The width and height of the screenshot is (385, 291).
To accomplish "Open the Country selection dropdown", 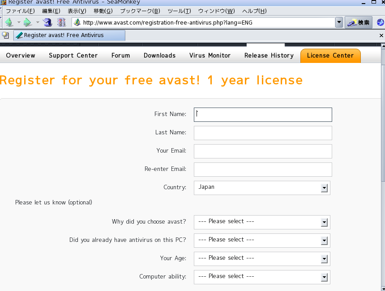I will click(x=324, y=188).
